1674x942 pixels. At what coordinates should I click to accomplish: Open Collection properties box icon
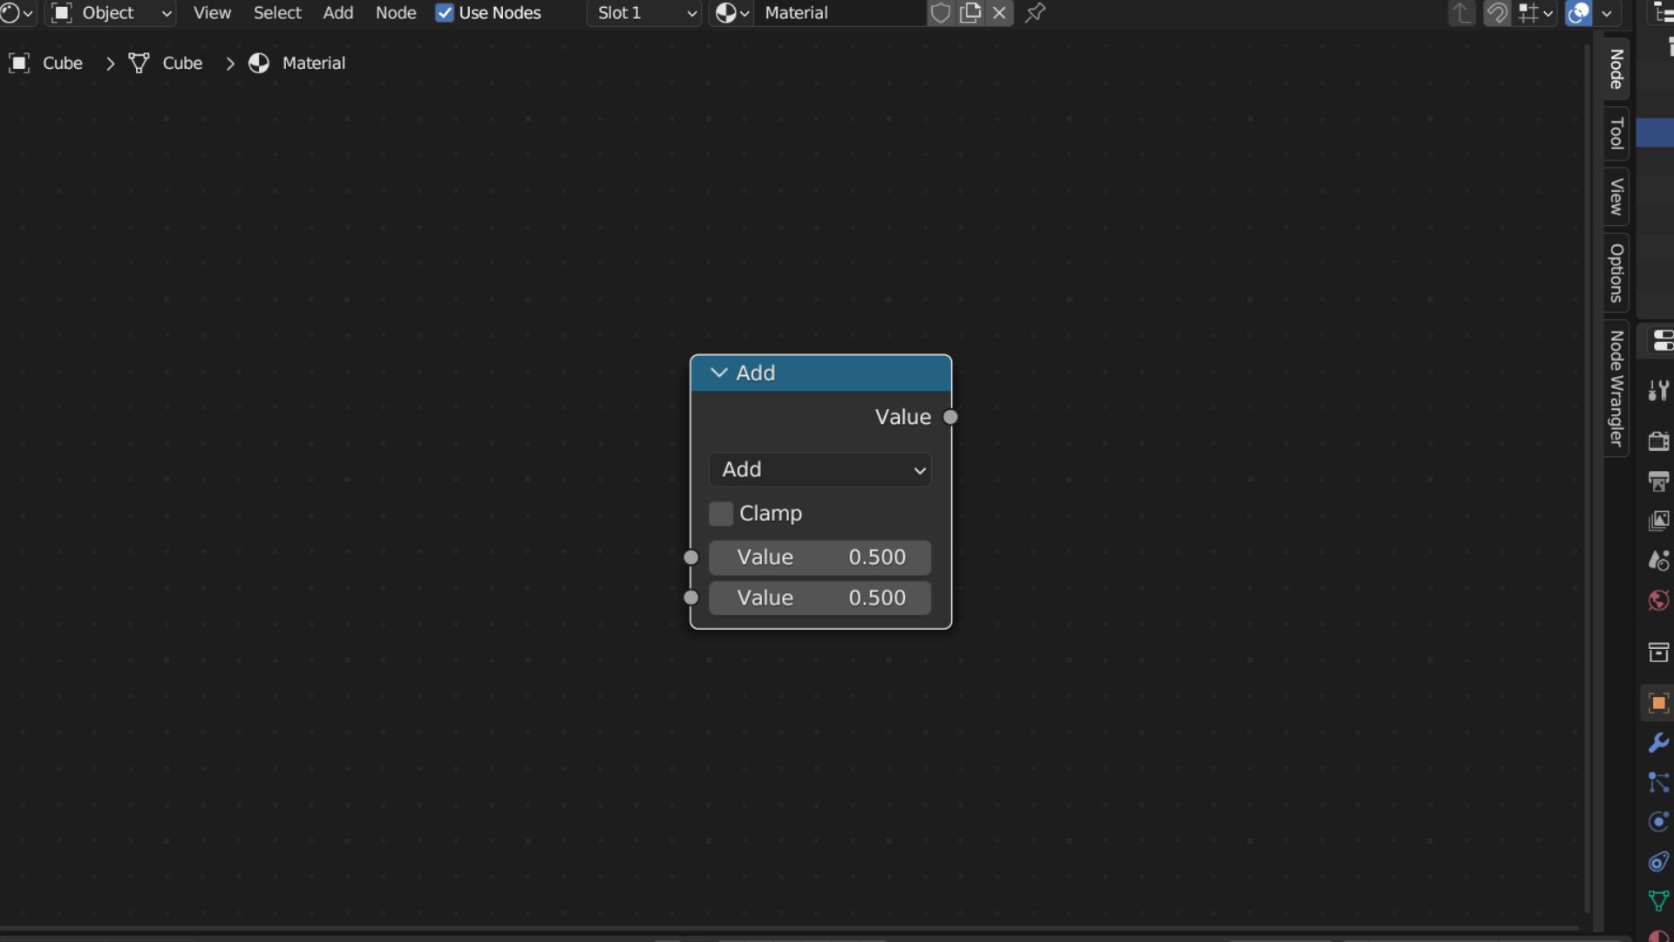pyautogui.click(x=1658, y=652)
